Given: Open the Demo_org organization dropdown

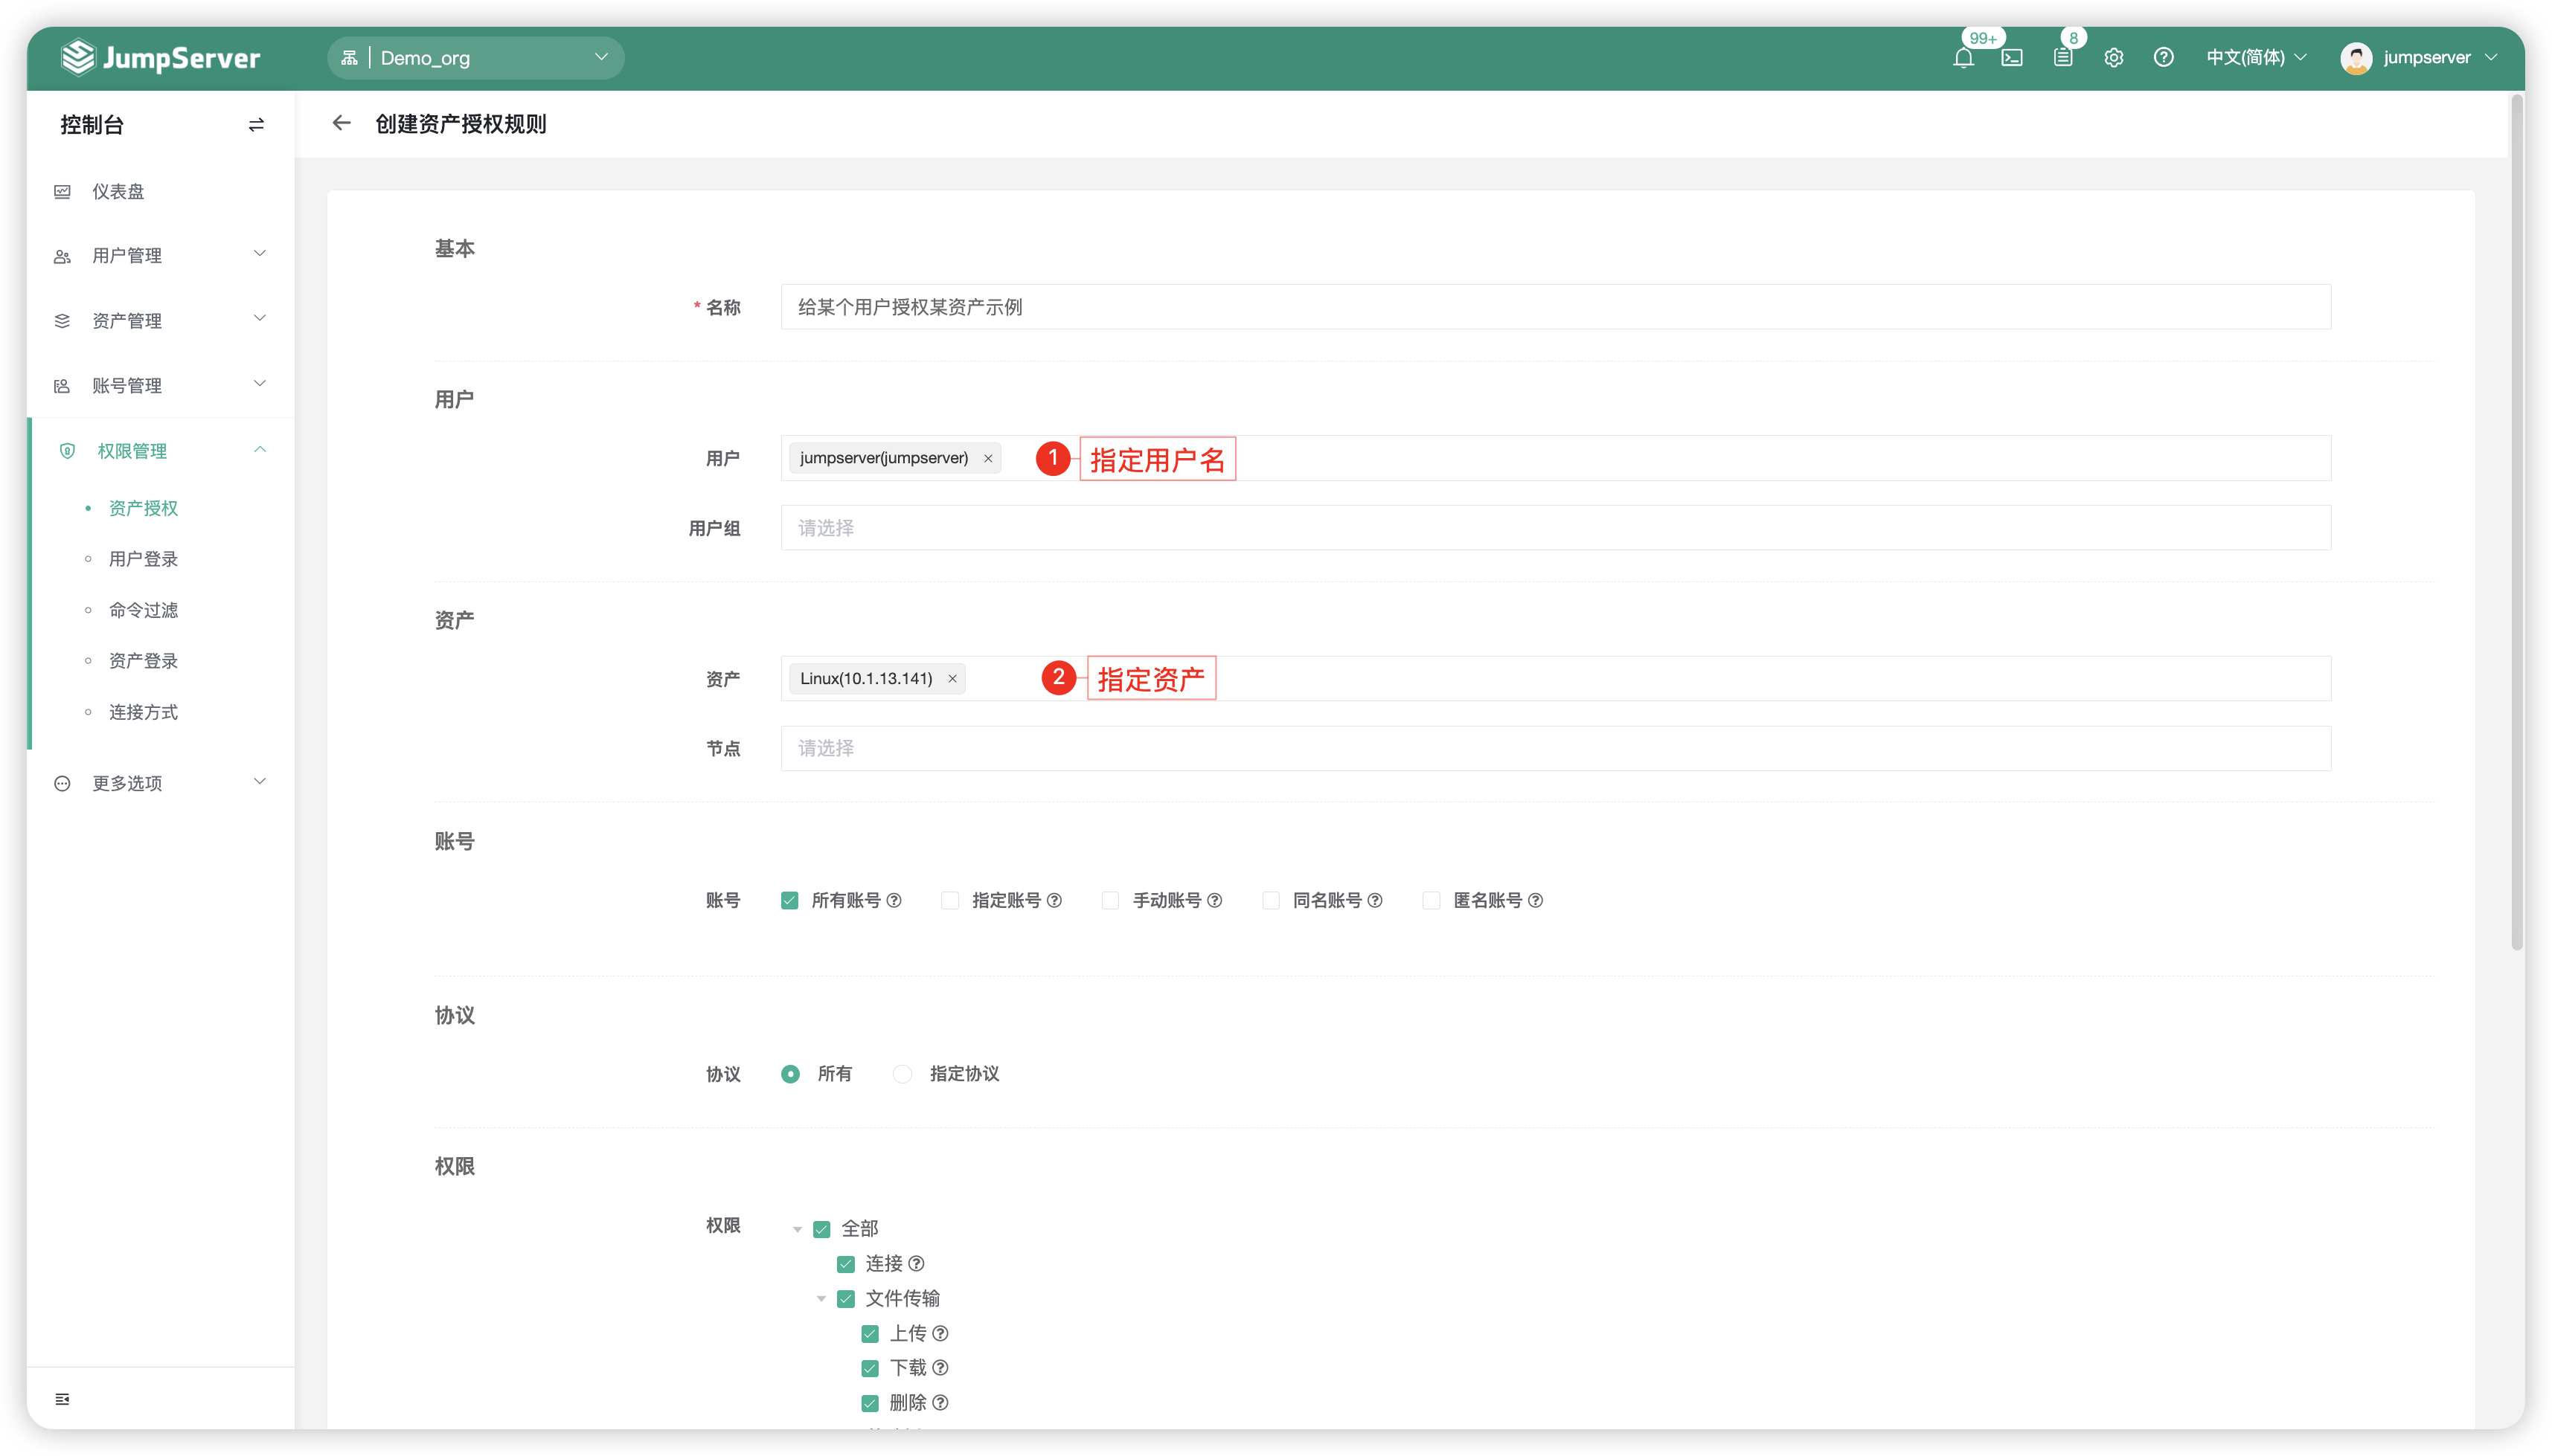Looking at the screenshot, I should point(475,58).
